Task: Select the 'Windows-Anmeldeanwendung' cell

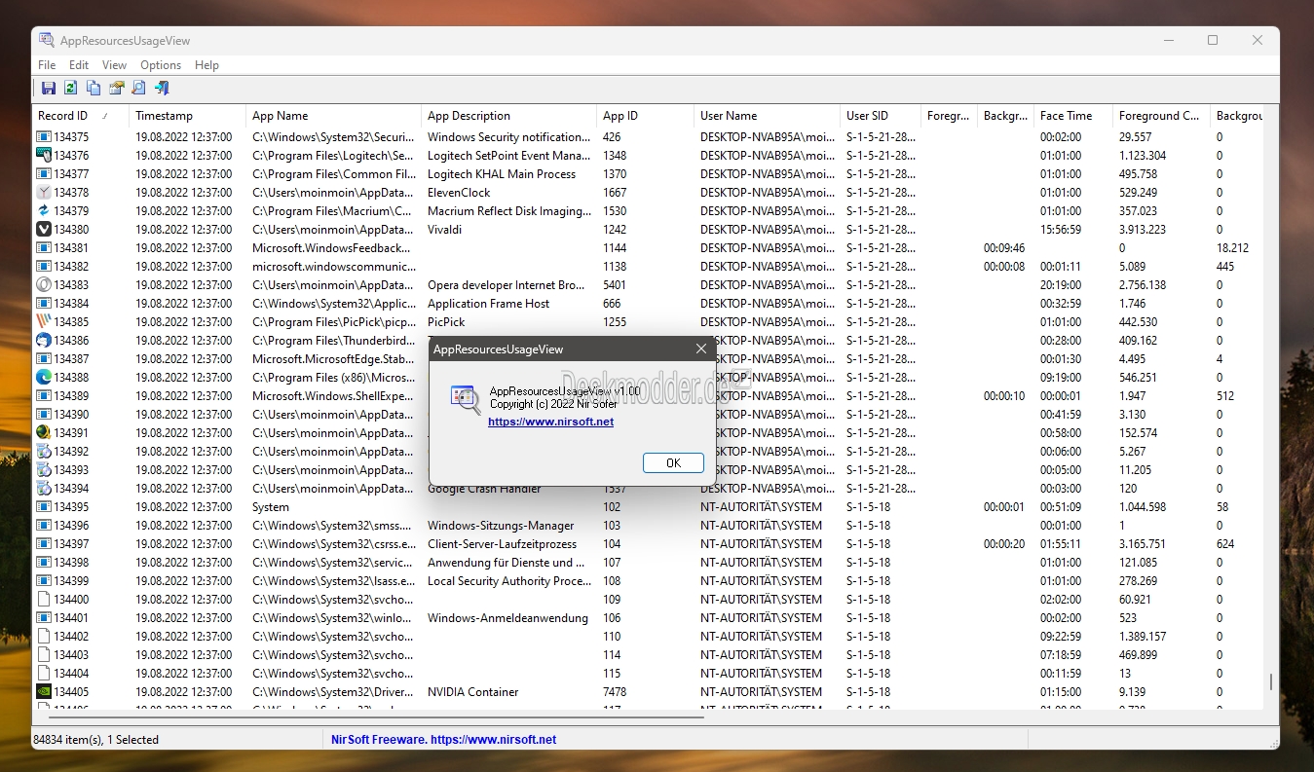Action: [507, 618]
